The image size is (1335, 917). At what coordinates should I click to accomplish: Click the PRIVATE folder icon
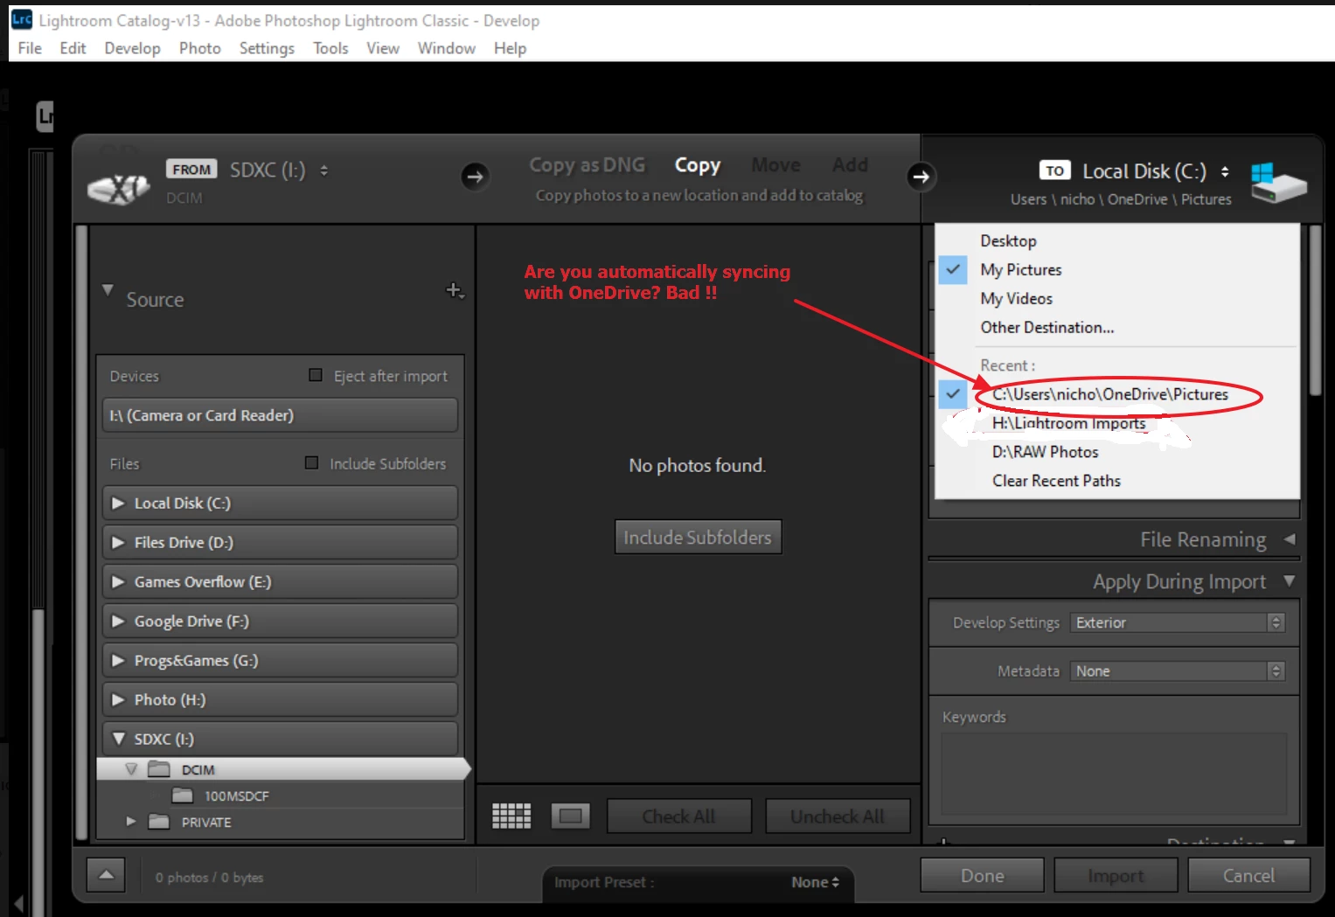(x=159, y=822)
